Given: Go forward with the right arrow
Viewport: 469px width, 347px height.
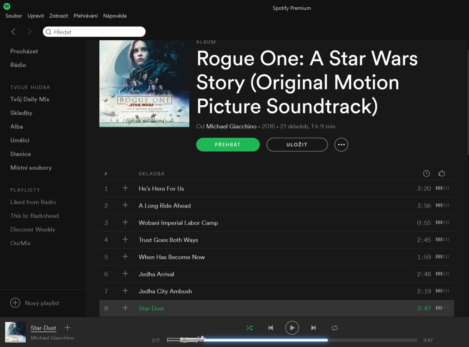Looking at the screenshot, I should click(x=29, y=32).
